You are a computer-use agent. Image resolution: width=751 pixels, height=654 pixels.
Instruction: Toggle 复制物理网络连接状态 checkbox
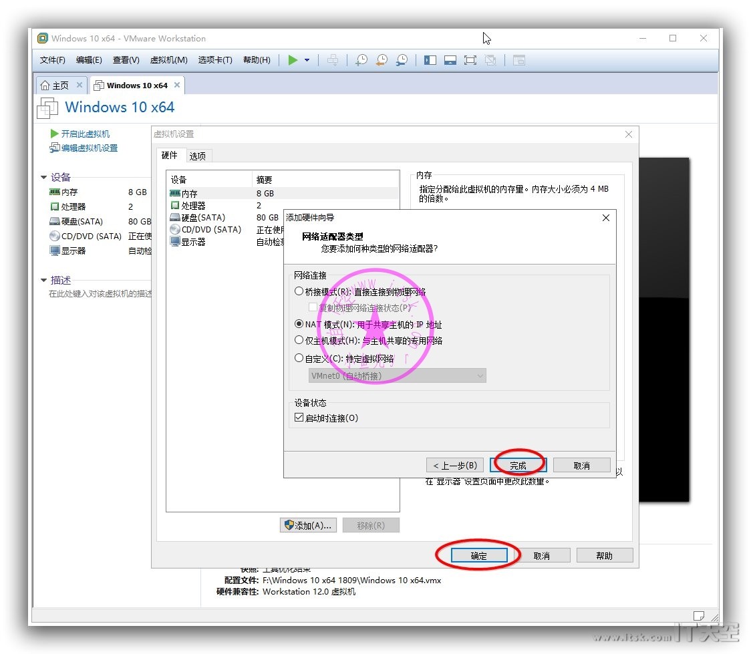pyautogui.click(x=313, y=307)
